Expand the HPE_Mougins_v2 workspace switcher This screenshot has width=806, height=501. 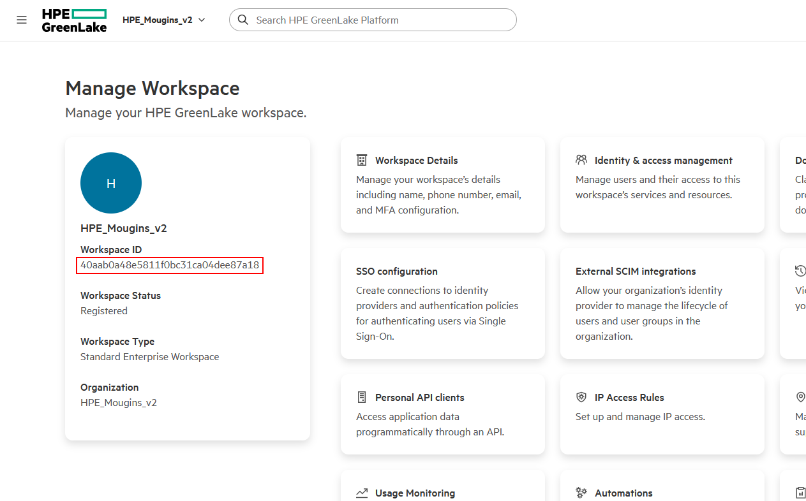click(x=163, y=20)
